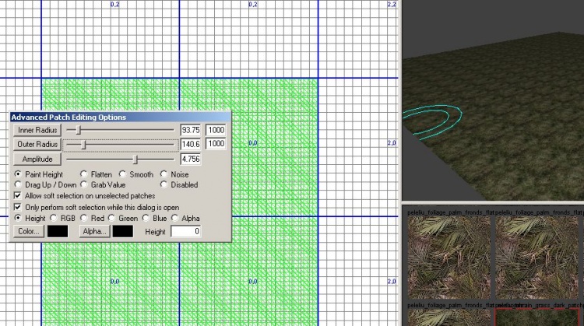Set editing mode to Disabled
Screen dimensions: 584x326
[164, 185]
